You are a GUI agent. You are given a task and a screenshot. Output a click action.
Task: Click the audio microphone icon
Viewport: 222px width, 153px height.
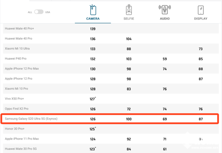click(165, 10)
